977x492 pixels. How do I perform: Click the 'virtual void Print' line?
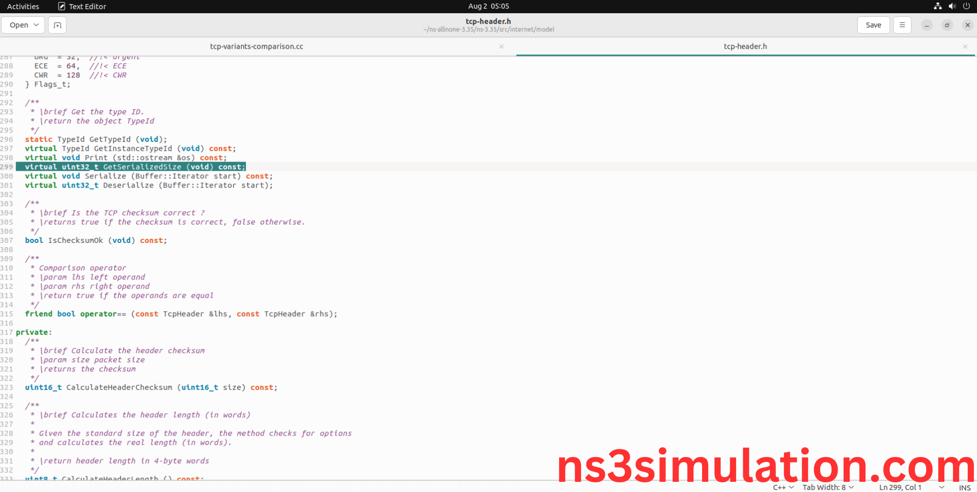coord(126,158)
